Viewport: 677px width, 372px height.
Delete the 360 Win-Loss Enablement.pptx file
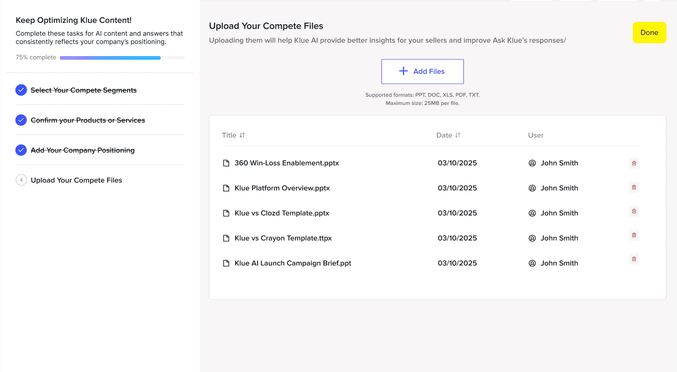634,163
